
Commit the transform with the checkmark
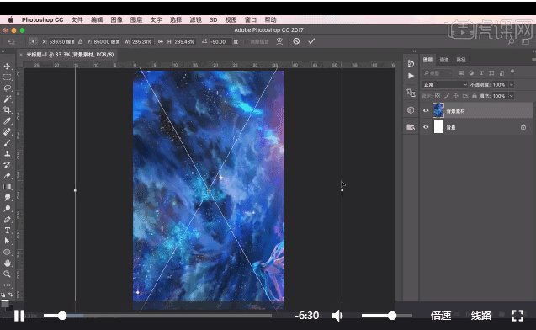(x=311, y=41)
